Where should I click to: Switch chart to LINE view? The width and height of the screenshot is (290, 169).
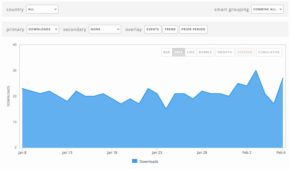click(191, 52)
